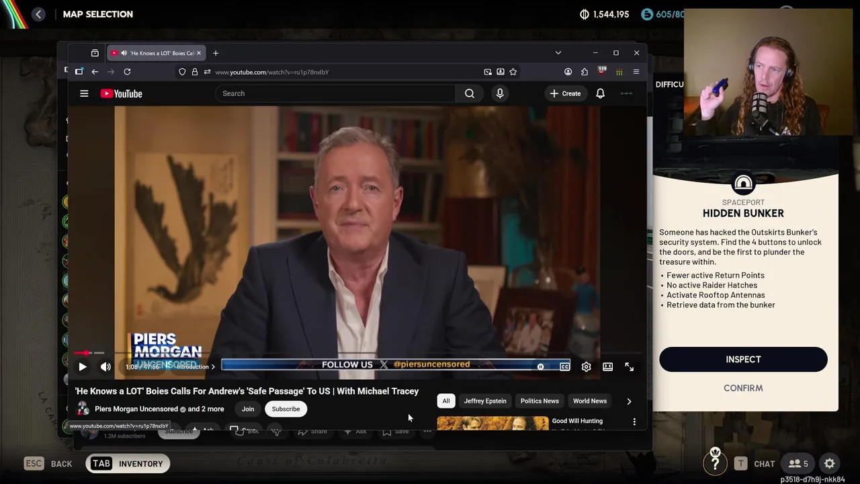Select the World News filter chip

tap(590, 401)
